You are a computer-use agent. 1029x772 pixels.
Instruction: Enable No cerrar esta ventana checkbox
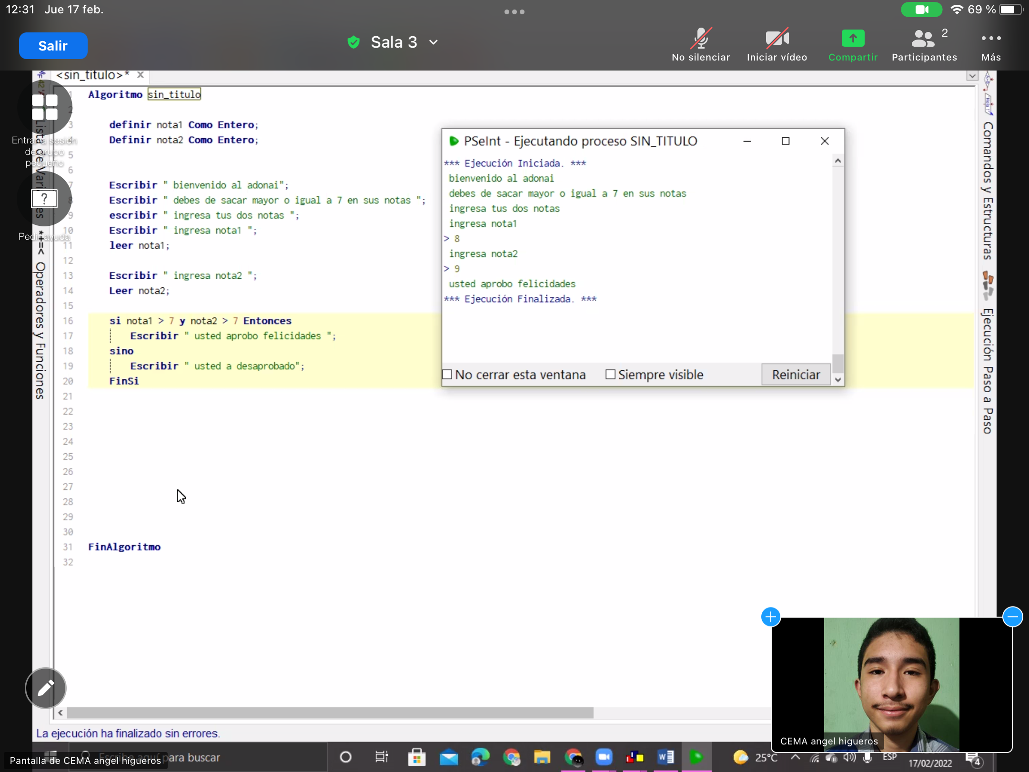tap(447, 375)
